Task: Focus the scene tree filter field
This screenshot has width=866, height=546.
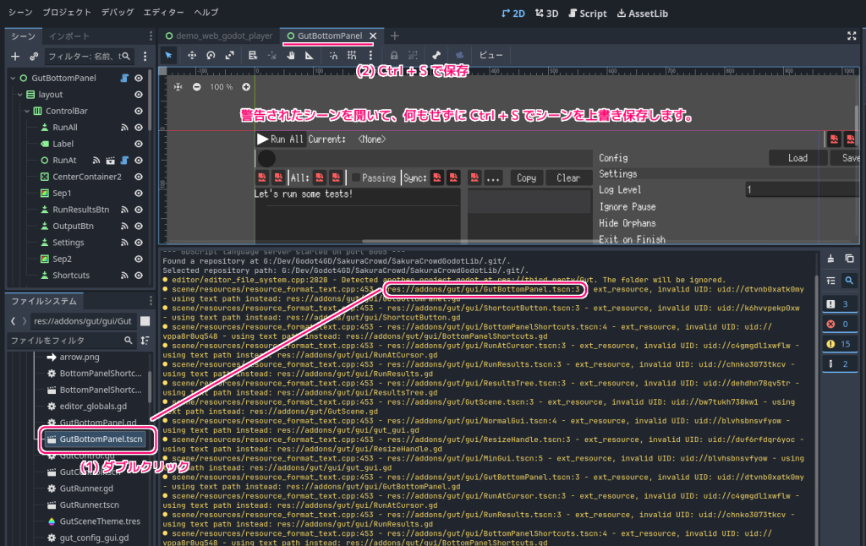Action: click(x=89, y=57)
